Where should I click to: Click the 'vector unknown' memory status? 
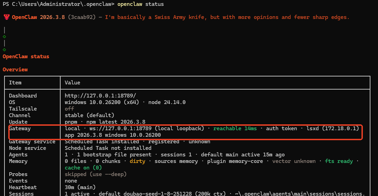pos(294,161)
